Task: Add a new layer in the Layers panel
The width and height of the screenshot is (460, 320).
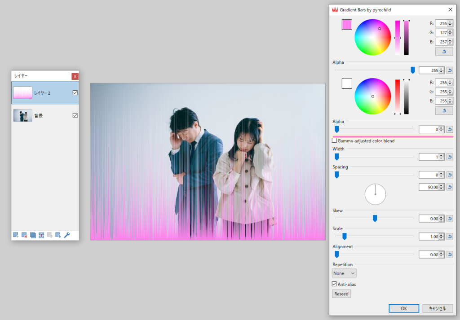Action: 15,235
